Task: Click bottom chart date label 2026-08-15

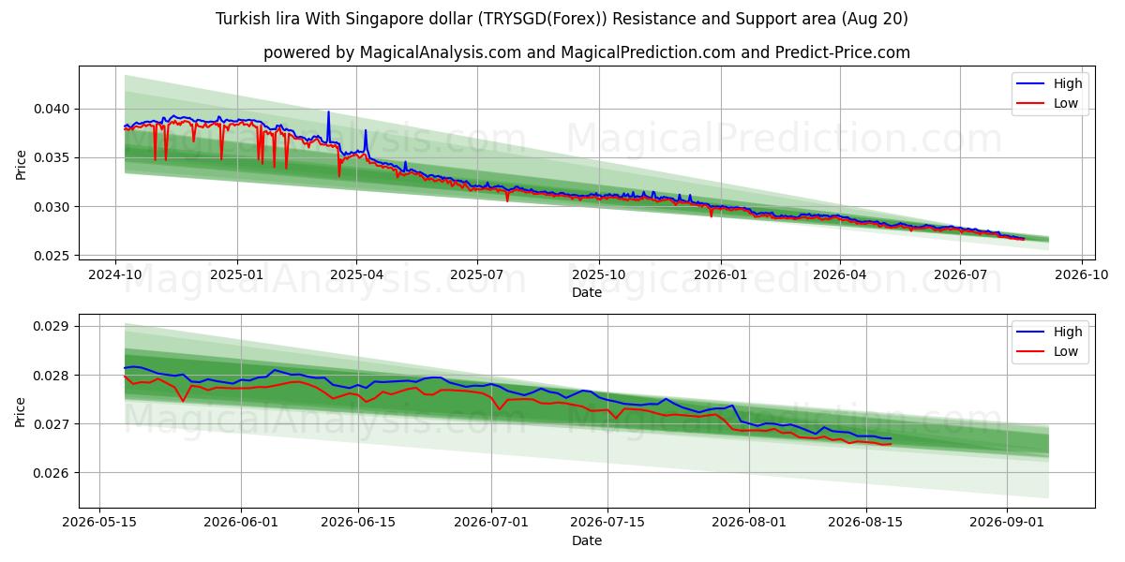Action: [x=865, y=524]
